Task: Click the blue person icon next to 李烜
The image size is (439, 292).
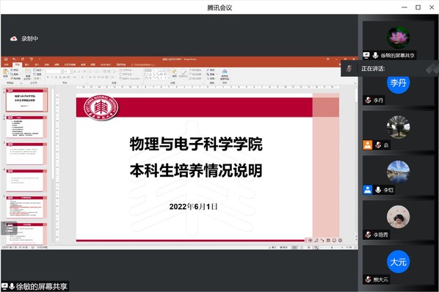Action: [x=368, y=190]
